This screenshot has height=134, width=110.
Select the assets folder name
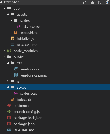[x=22, y=14]
